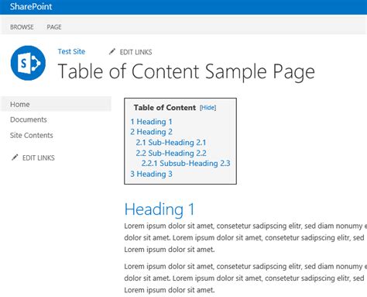Click EDIT LINKS next to Test Site
This screenshot has width=367, height=297.
coord(135,52)
